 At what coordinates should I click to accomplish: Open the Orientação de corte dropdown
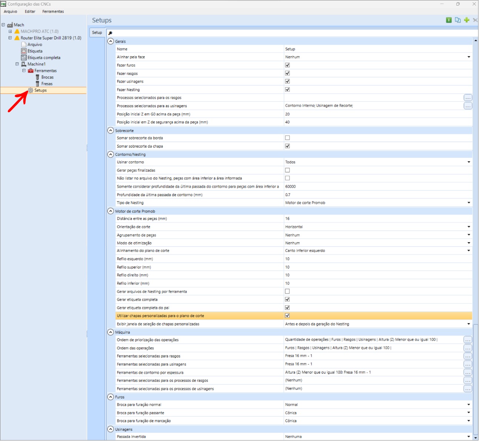pyautogui.click(x=469, y=227)
